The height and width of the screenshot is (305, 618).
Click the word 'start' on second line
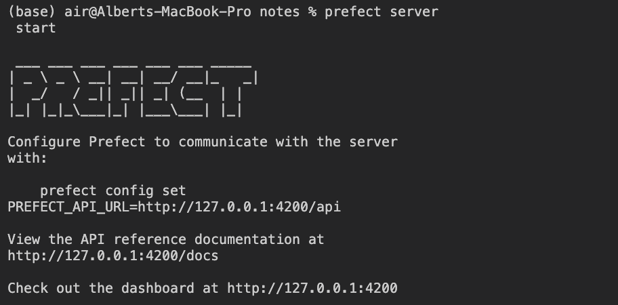pos(36,28)
